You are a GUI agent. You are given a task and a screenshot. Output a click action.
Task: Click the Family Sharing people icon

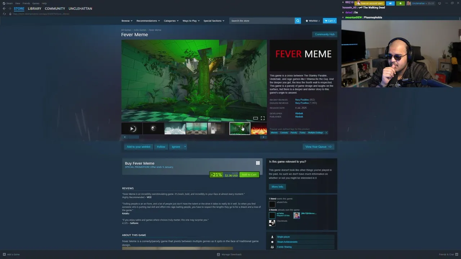coord(272,247)
